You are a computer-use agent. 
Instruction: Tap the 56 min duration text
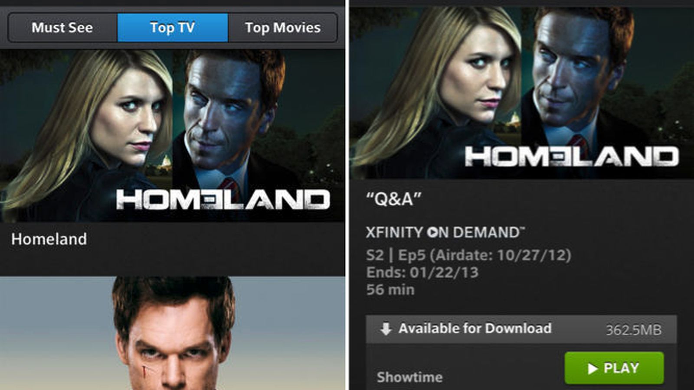390,290
